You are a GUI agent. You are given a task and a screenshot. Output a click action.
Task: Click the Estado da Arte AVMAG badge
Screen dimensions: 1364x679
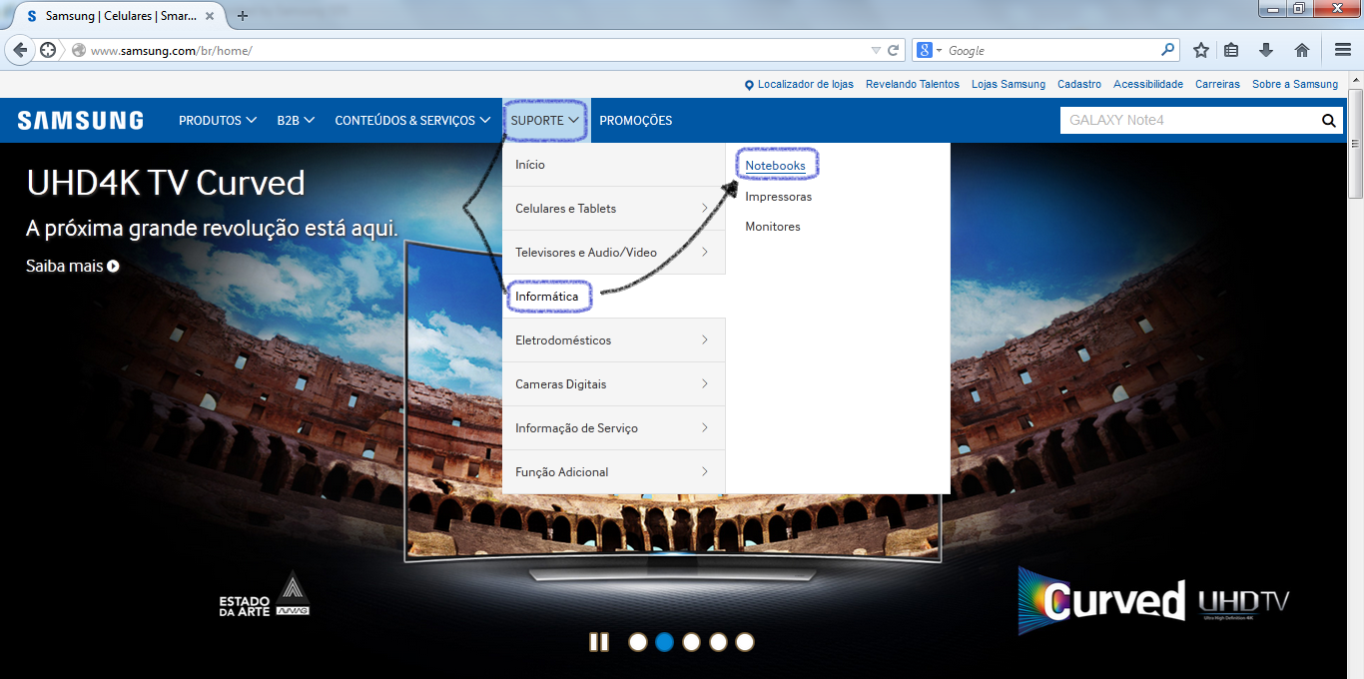264,595
